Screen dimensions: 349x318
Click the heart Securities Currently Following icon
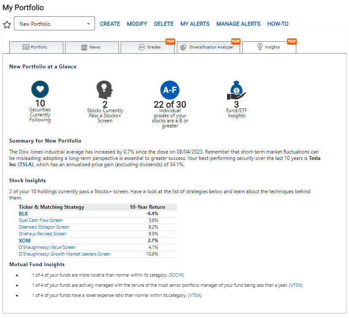tap(40, 89)
